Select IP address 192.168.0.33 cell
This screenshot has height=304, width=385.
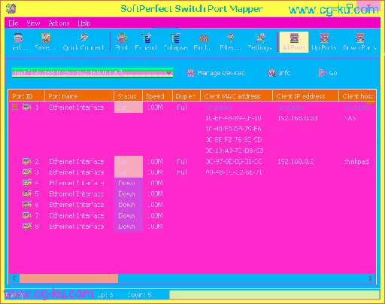[x=298, y=118]
